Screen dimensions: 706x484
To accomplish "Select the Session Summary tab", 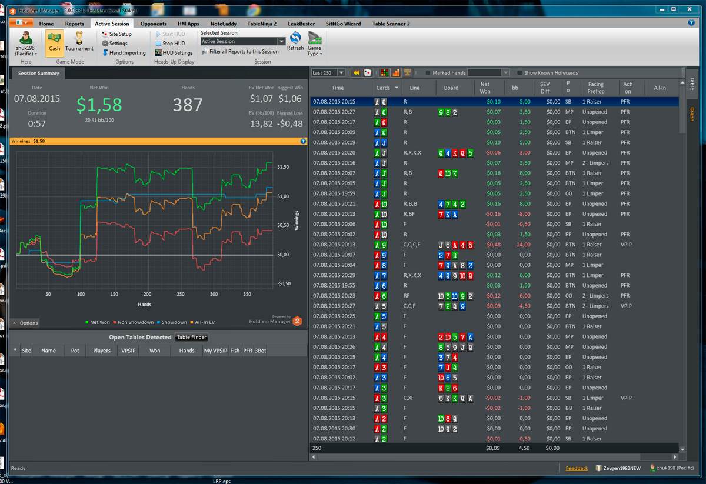I will click(39, 74).
